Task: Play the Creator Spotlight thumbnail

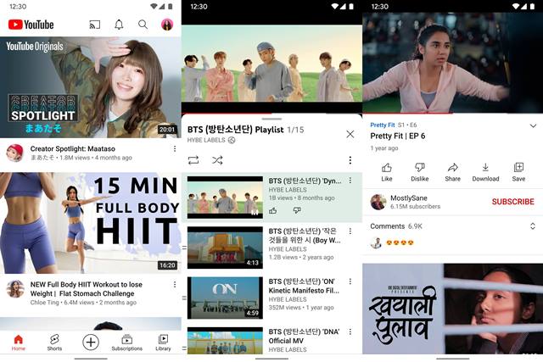Action: coord(91,87)
